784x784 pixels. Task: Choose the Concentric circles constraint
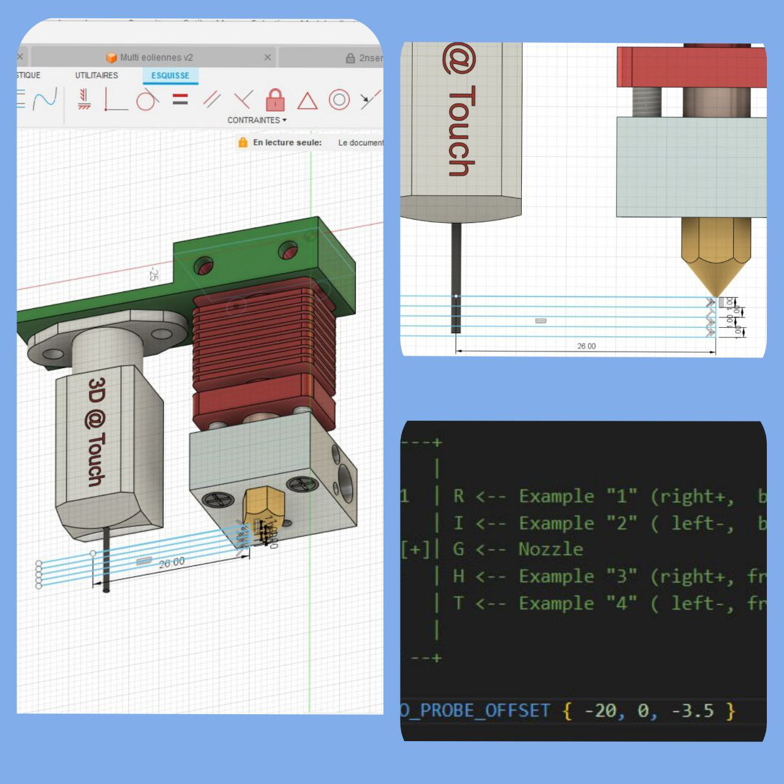[339, 99]
